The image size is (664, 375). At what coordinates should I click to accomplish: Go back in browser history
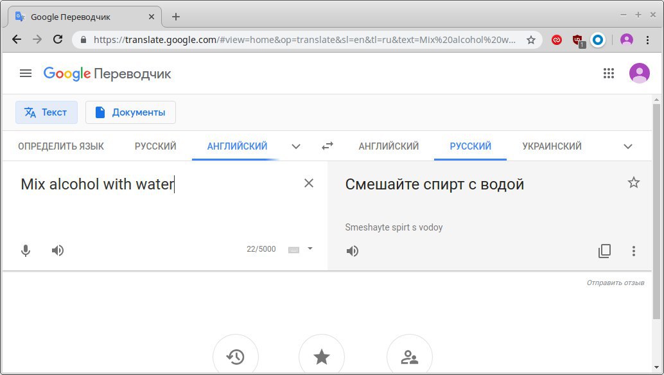pyautogui.click(x=17, y=39)
